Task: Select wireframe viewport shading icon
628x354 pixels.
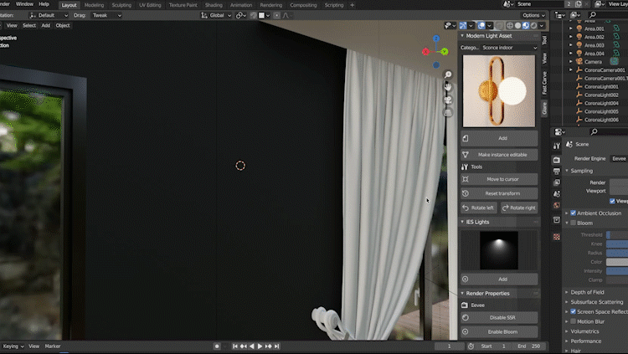Action: click(x=510, y=26)
